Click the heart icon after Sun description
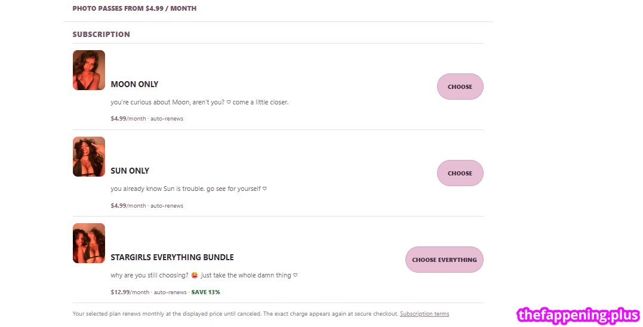This screenshot has width=643, height=327. [x=264, y=189]
